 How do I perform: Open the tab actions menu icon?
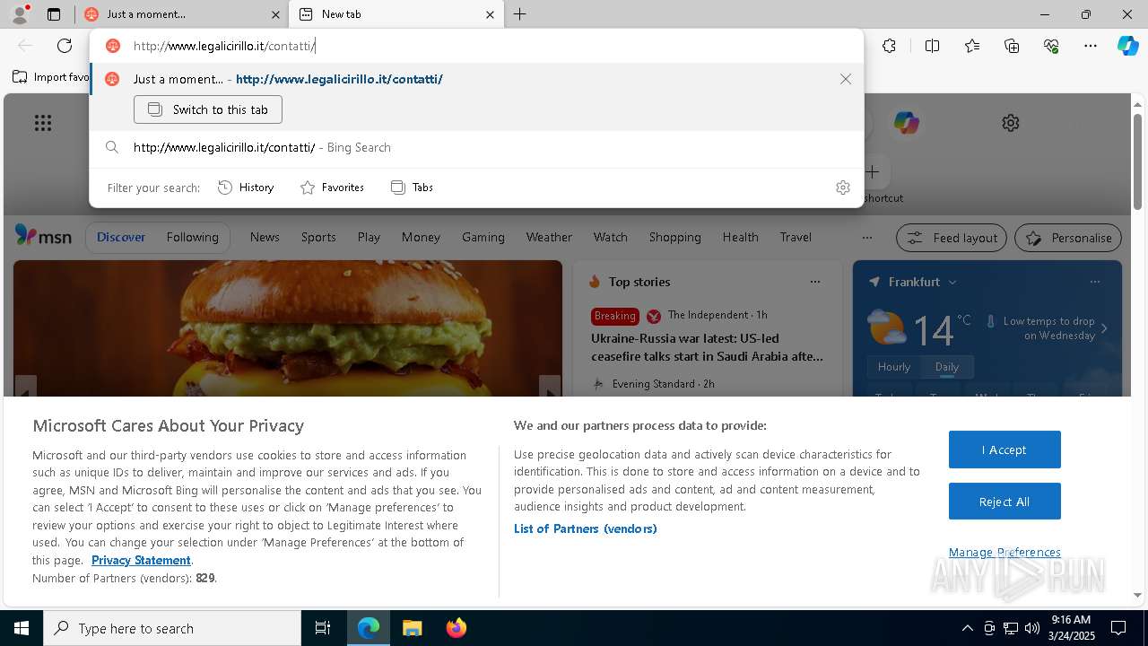pyautogui.click(x=54, y=14)
